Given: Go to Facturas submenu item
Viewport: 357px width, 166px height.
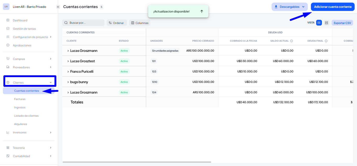Looking at the screenshot, I should point(20,99).
